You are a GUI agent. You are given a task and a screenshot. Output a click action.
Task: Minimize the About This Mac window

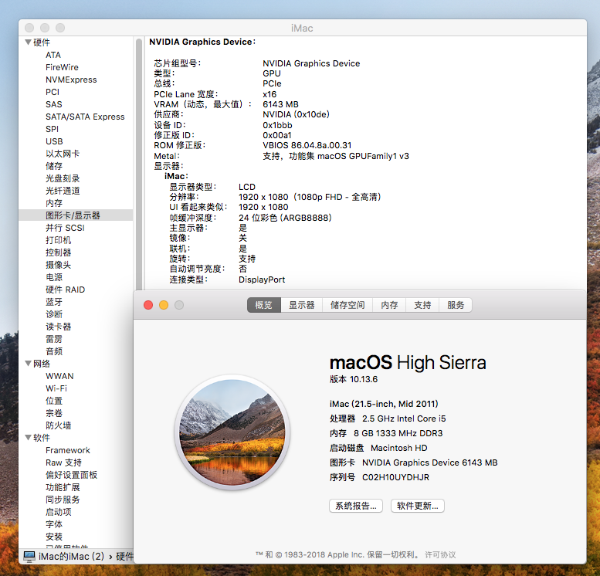pyautogui.click(x=164, y=305)
